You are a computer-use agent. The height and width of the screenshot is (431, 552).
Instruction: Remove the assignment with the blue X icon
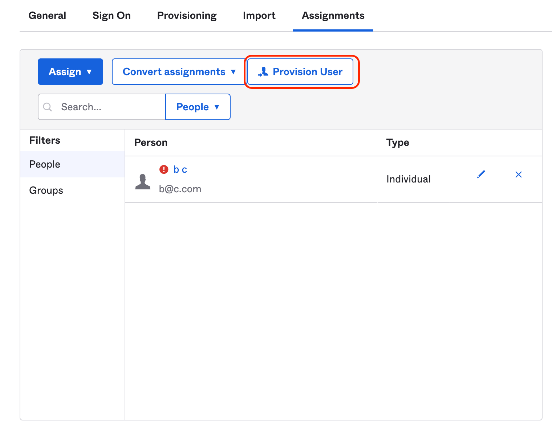518,175
